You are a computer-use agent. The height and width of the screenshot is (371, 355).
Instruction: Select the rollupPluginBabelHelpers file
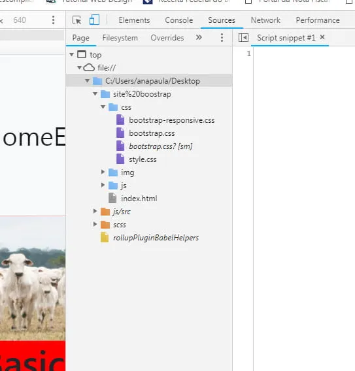(156, 238)
